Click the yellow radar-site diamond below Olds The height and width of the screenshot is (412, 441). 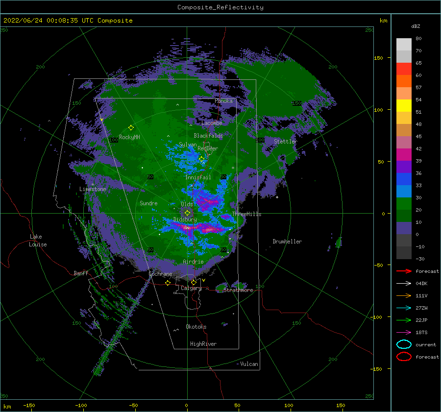[187, 213]
